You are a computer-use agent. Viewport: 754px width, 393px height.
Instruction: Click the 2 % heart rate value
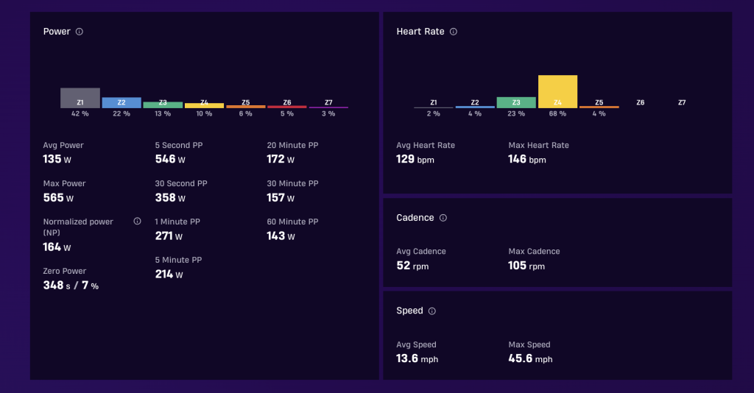click(x=434, y=114)
